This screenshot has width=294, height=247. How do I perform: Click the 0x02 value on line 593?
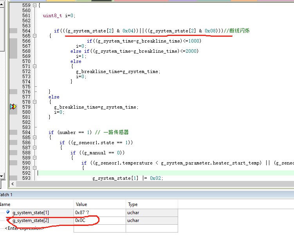coord(155,178)
